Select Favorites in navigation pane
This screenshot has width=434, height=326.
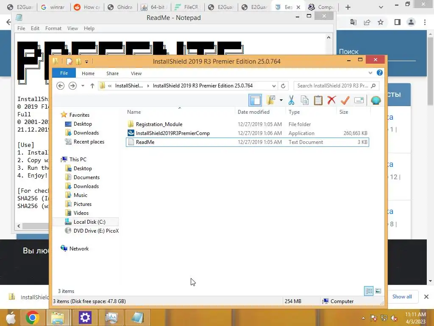[x=79, y=115]
